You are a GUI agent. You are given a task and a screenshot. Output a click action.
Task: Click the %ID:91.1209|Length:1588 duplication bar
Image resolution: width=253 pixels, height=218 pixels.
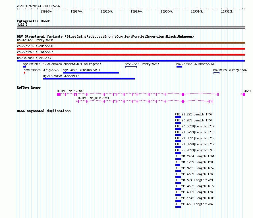tap(178, 165)
